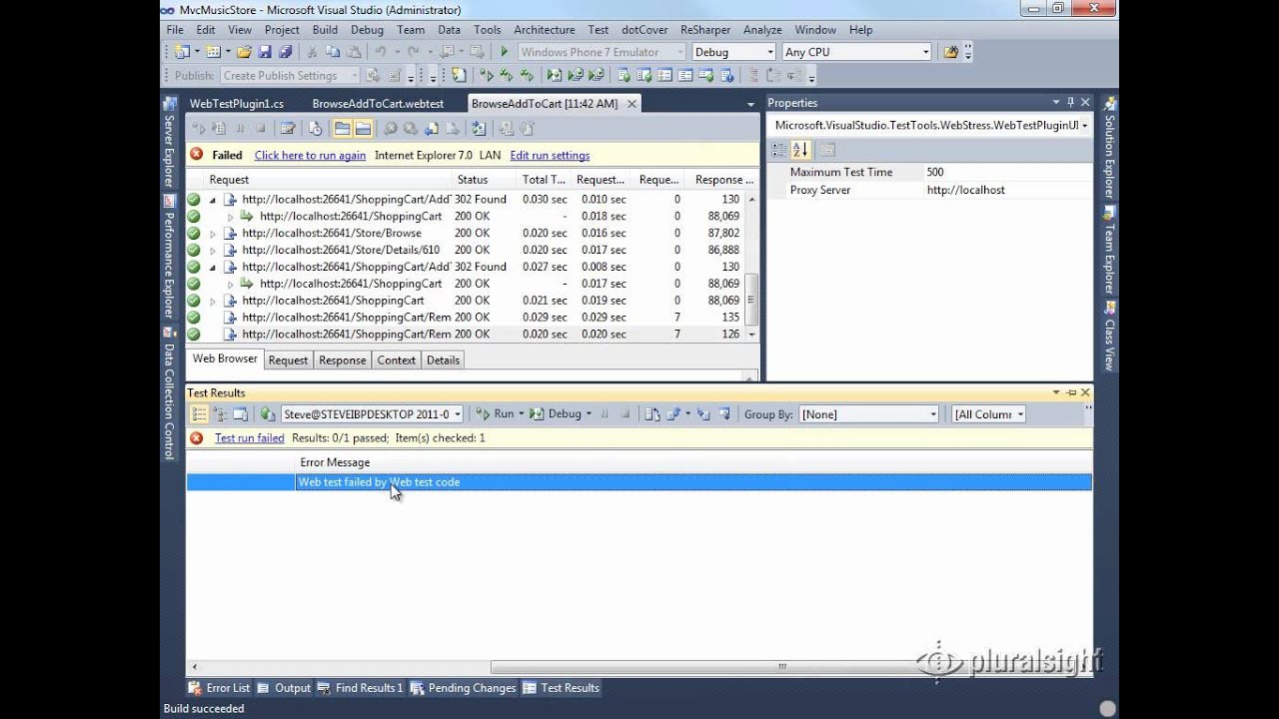Image resolution: width=1279 pixels, height=719 pixels.
Task: Click the Error List icon in bottom tab strip
Action: [x=196, y=688]
